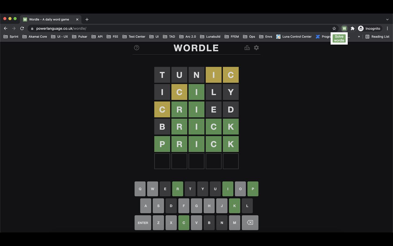The width and height of the screenshot is (393, 246).
Task: Open the tab search dropdown arrow
Action: click(x=387, y=19)
